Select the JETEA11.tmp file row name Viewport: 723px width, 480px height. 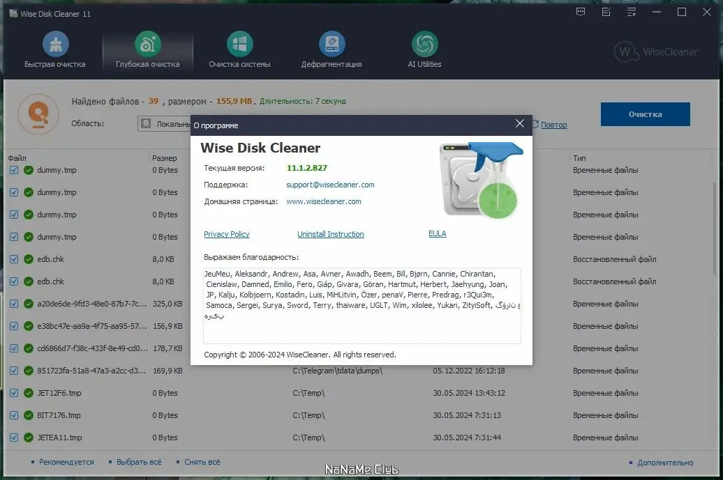click(x=59, y=438)
